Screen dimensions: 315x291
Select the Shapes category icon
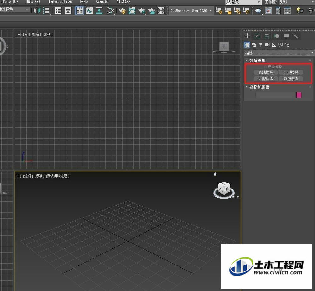(254, 45)
